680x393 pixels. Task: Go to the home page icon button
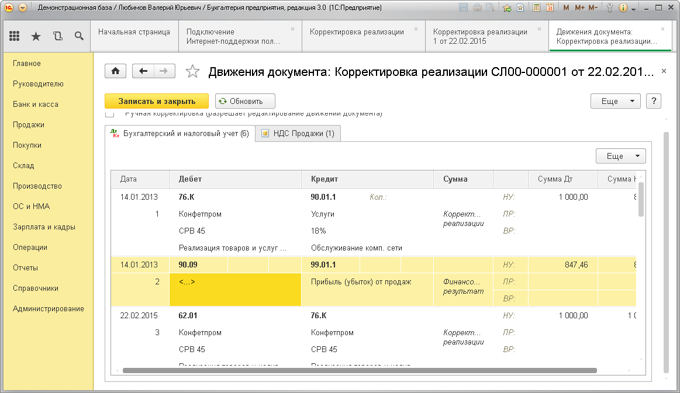115,71
